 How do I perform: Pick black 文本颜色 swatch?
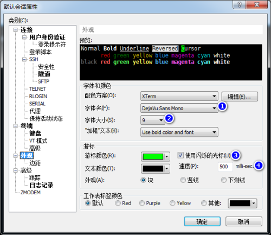tap(156, 169)
